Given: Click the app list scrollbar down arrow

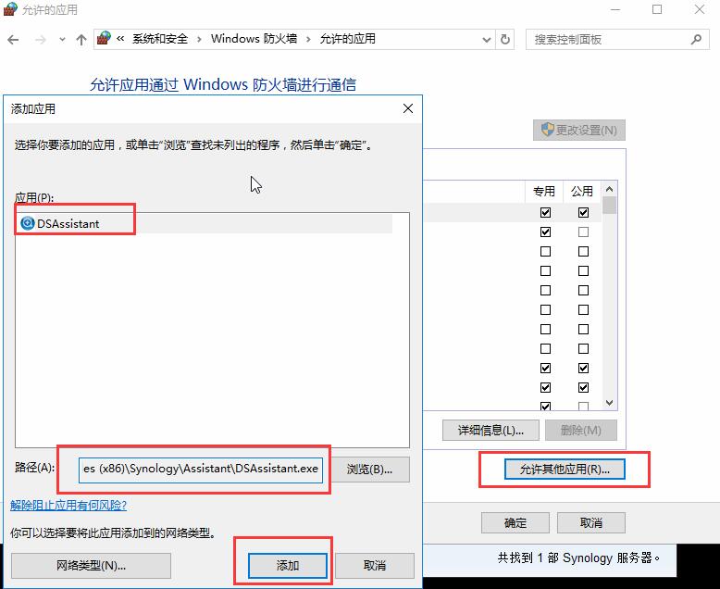Looking at the screenshot, I should click(x=609, y=403).
